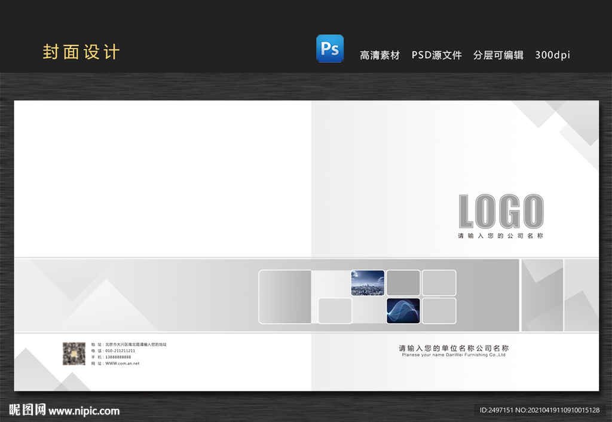Select the dark gray placeholder square beside city photo
Image resolution: width=612 pixels, height=422 pixels.
point(403,283)
